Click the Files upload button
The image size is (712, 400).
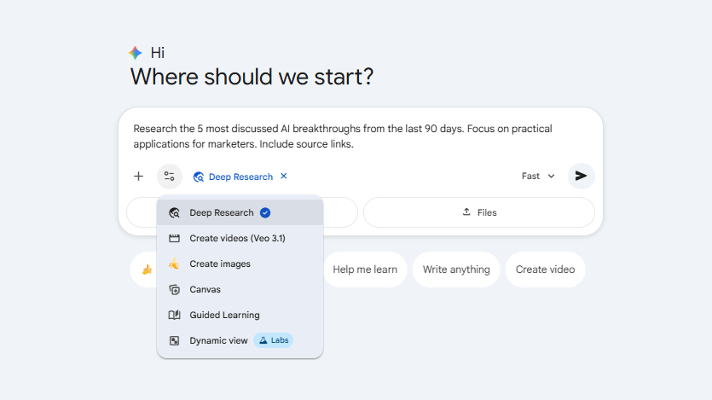coord(478,212)
